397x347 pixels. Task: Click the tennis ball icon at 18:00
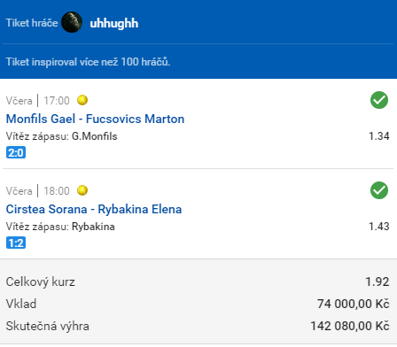tap(82, 190)
